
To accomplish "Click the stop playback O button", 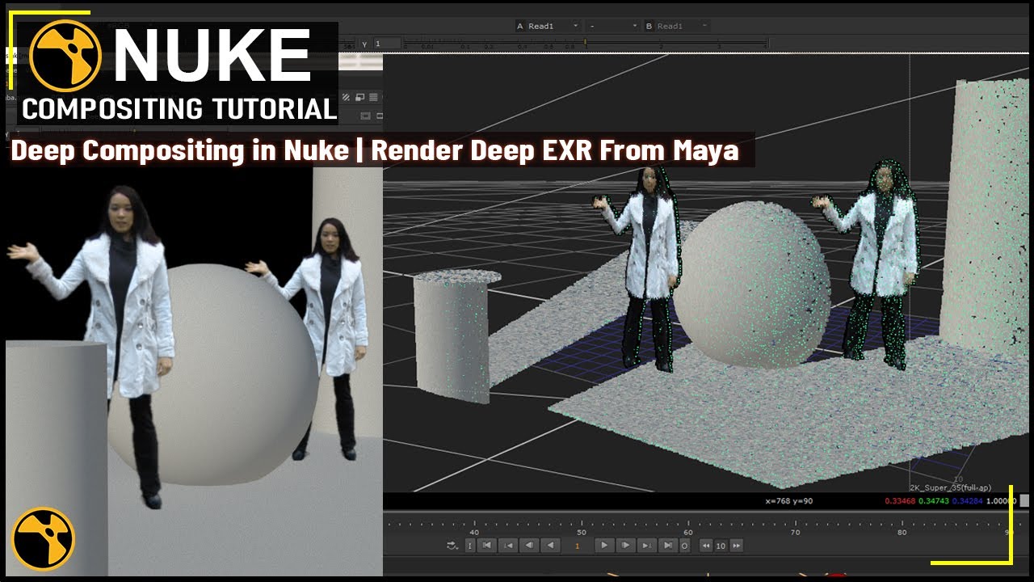I will [x=684, y=546].
